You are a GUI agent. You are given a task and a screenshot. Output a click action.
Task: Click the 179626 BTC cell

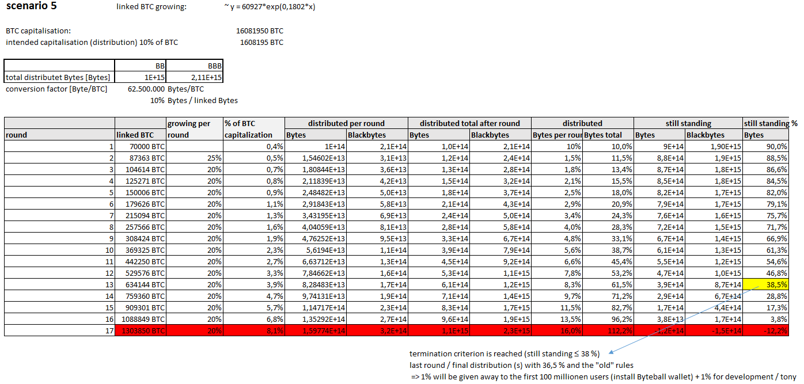pyautogui.click(x=141, y=204)
